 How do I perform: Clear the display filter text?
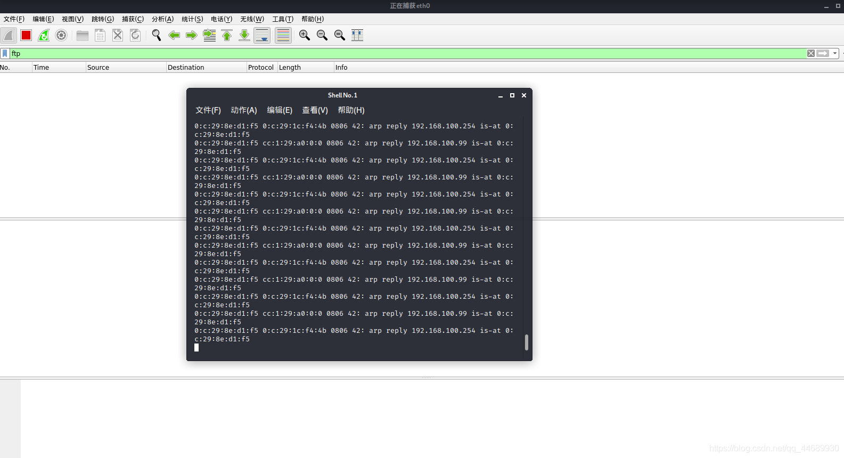pyautogui.click(x=811, y=53)
